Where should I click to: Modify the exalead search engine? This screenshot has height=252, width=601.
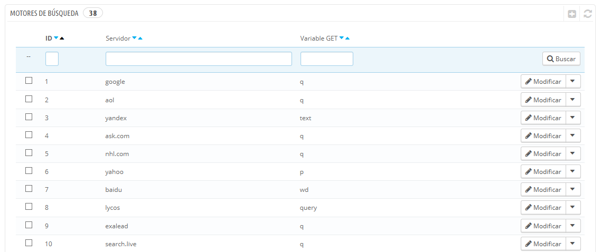coord(543,226)
